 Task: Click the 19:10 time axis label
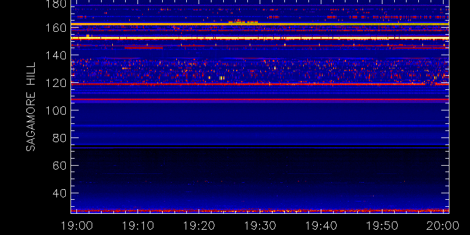(x=138, y=226)
